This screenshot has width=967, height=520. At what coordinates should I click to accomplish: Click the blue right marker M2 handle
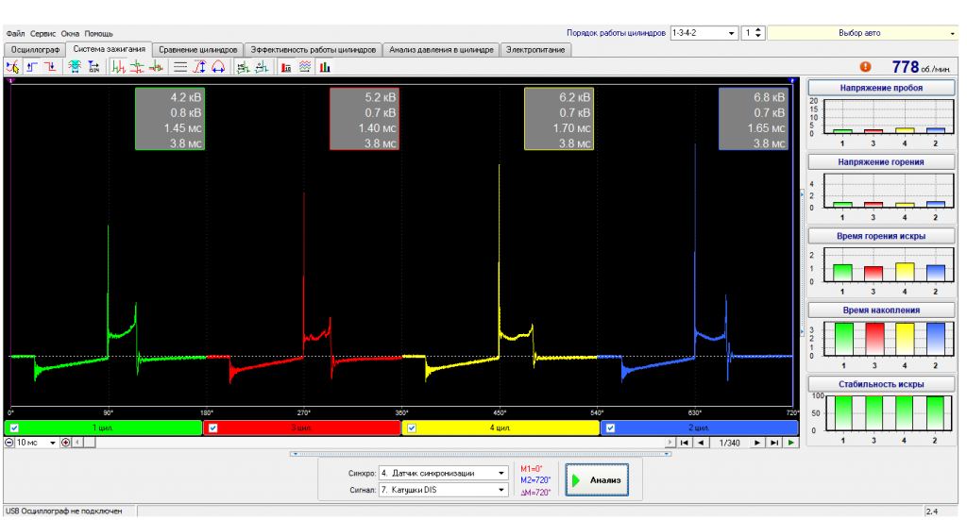(x=793, y=81)
